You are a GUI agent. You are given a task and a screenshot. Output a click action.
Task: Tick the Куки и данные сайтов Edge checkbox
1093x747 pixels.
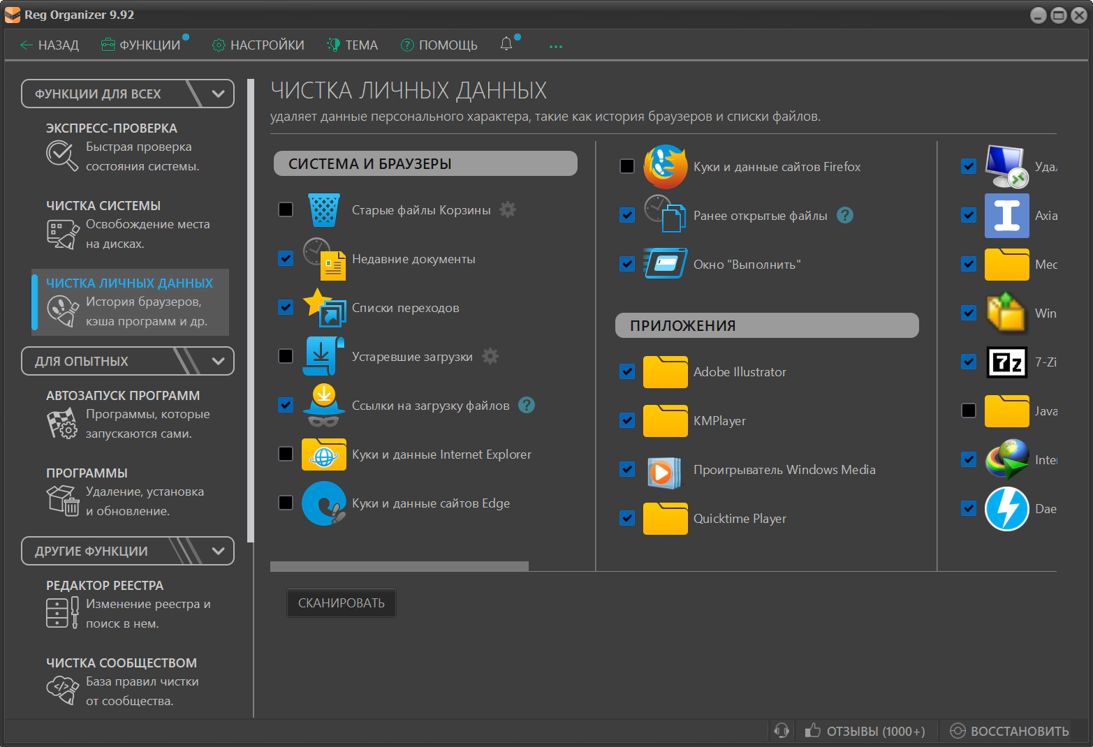click(286, 503)
